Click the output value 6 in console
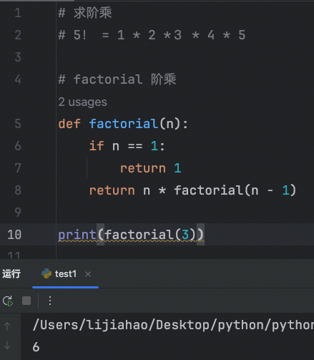Image resolution: width=314 pixels, height=360 pixels. tap(36, 346)
